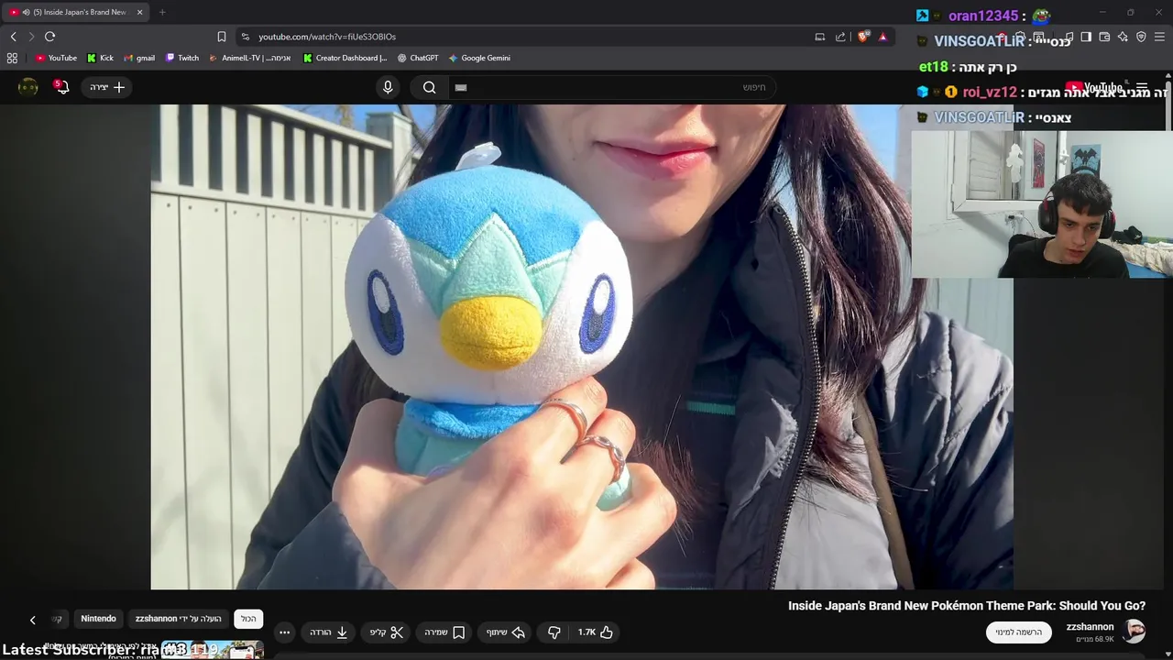Save the video to a playlist

tap(444, 632)
